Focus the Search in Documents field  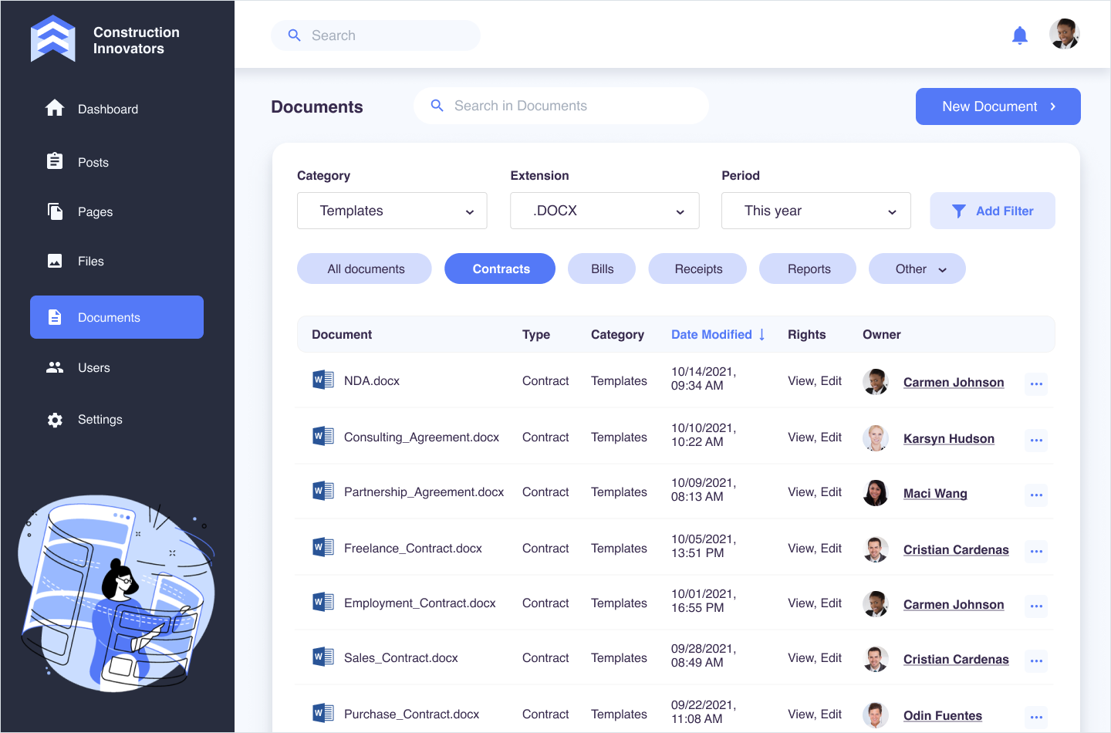click(x=571, y=106)
